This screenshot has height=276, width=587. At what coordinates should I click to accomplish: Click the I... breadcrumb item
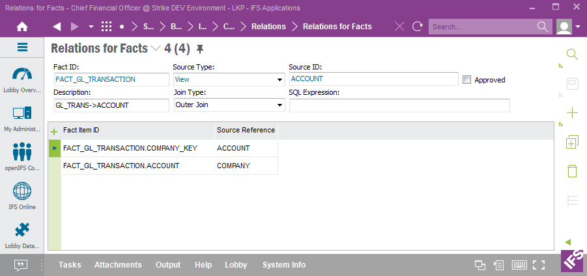(202, 27)
